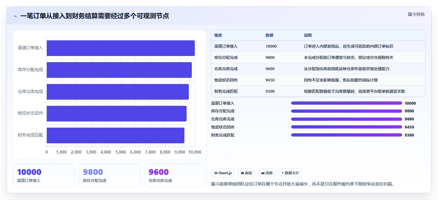Click the 渠道订单接入 progress bar showing 10000

[x=346, y=103]
